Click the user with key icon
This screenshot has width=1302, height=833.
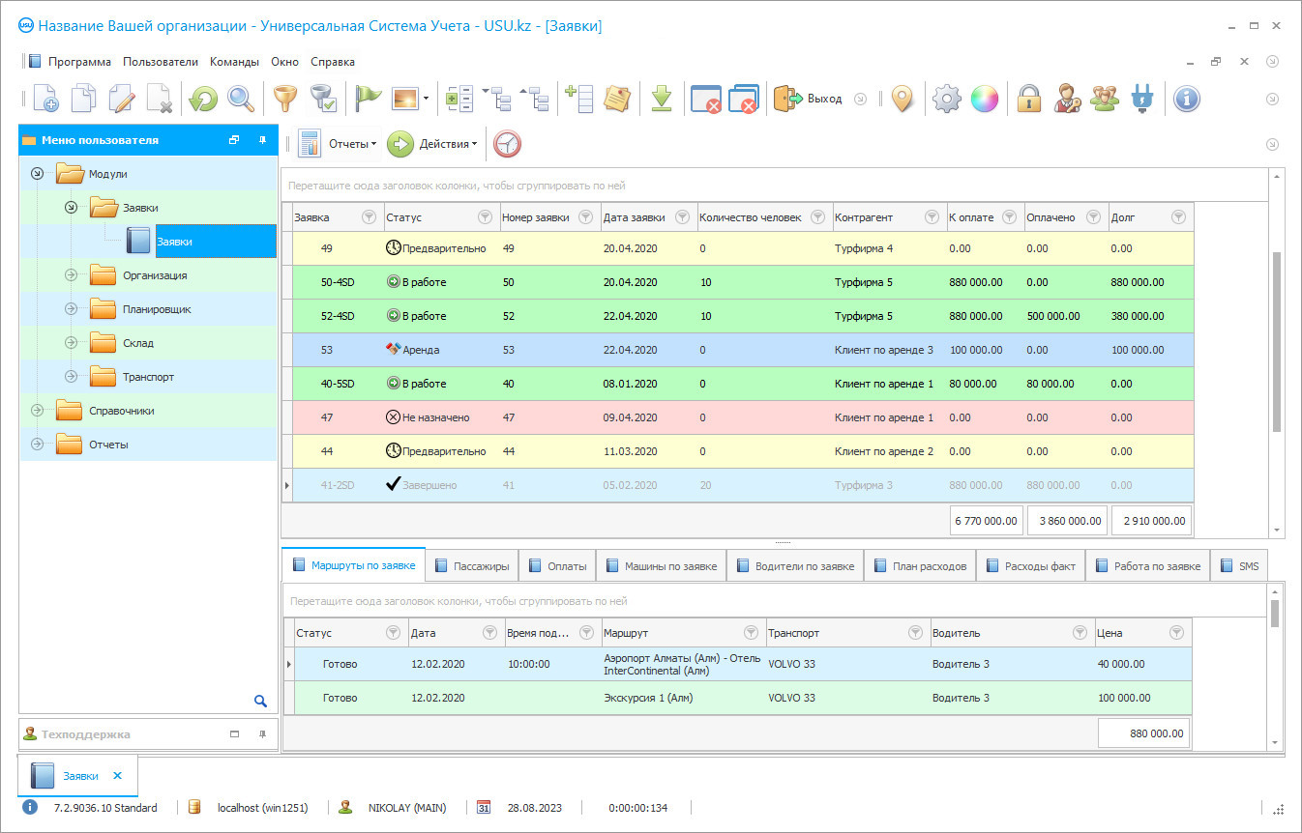[1067, 99]
